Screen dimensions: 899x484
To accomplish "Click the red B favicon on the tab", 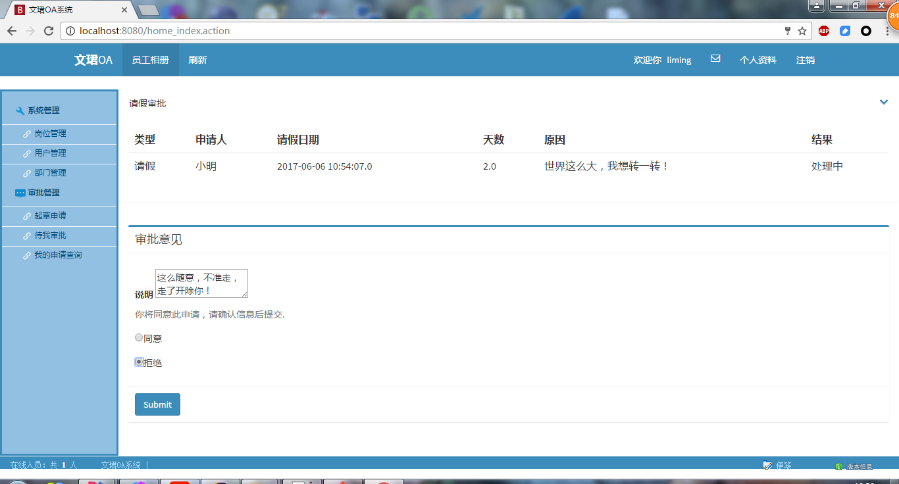I will 20,10.
